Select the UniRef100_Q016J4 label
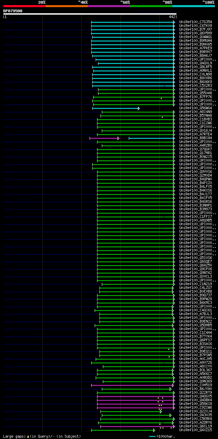The width and height of the screenshot is (218, 439). point(196,131)
